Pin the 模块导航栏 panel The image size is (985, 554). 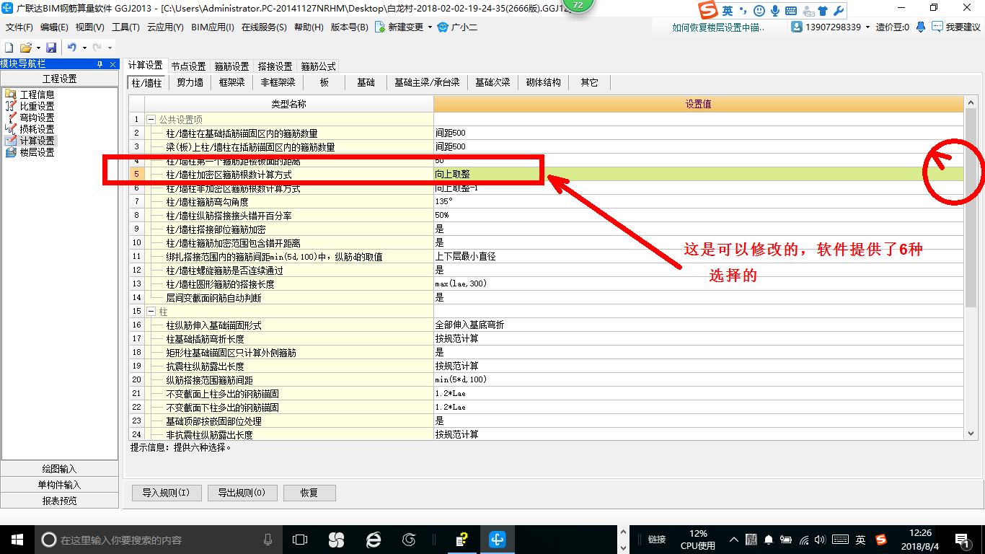click(100, 64)
